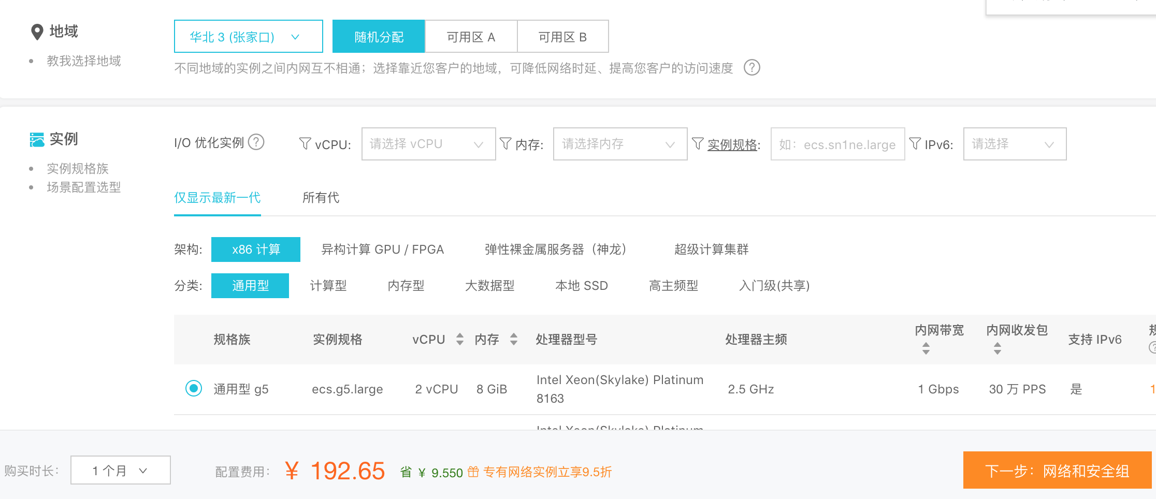Click 下一步：网络和安全组 button
1156x499 pixels.
(x=1057, y=471)
